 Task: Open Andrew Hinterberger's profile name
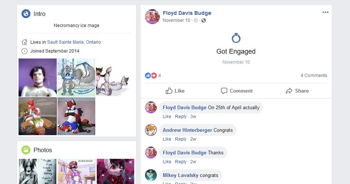coord(187,130)
